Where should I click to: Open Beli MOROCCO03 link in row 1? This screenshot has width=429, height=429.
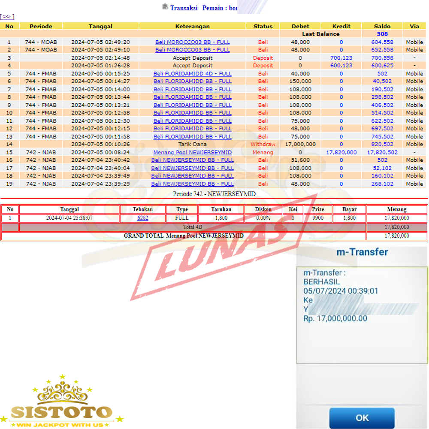192,42
